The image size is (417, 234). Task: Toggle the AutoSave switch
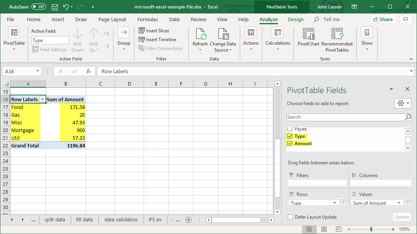point(38,7)
